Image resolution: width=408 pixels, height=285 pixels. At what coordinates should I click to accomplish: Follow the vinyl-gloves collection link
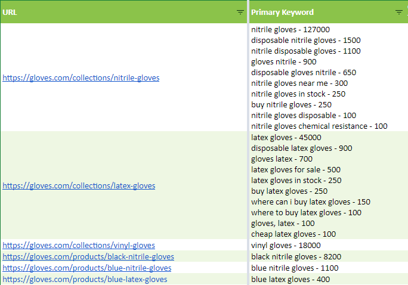coord(79,245)
